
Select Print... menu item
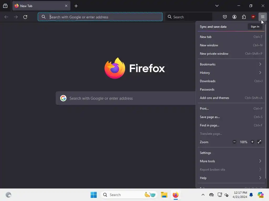231,109
